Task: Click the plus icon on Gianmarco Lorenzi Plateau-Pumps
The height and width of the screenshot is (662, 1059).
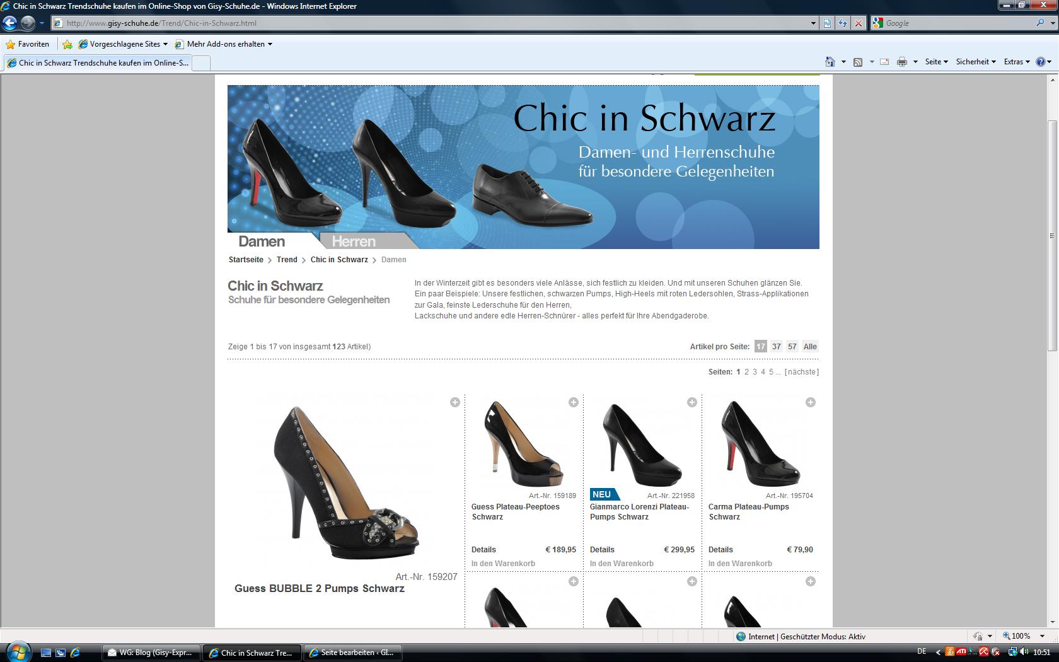Action: [692, 402]
